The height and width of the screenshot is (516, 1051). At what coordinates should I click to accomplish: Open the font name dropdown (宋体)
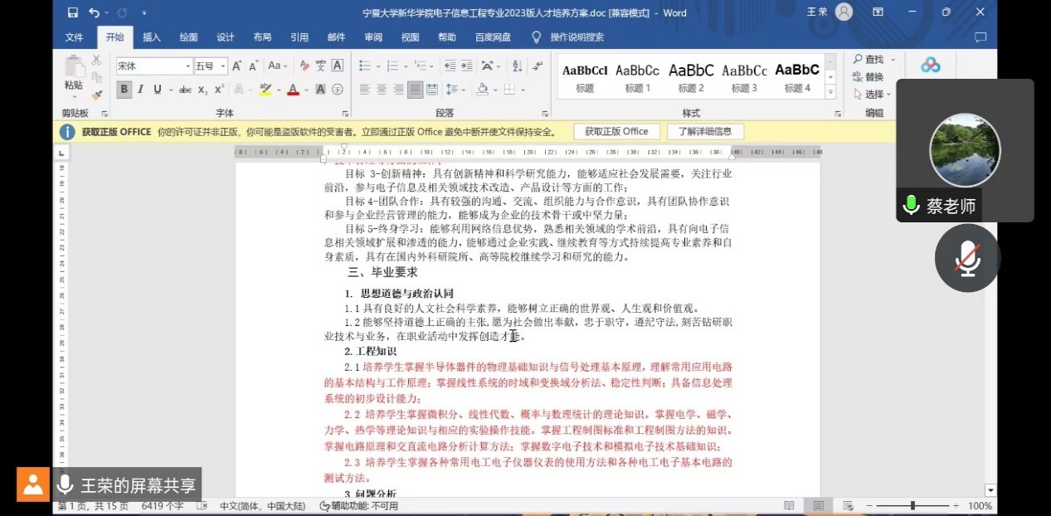187,66
